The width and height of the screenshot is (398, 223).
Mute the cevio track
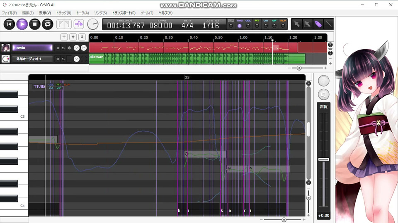click(57, 48)
